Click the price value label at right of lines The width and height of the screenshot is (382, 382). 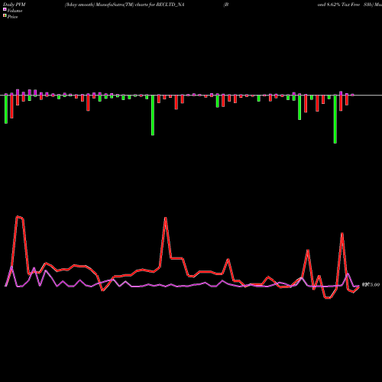coord(371,285)
